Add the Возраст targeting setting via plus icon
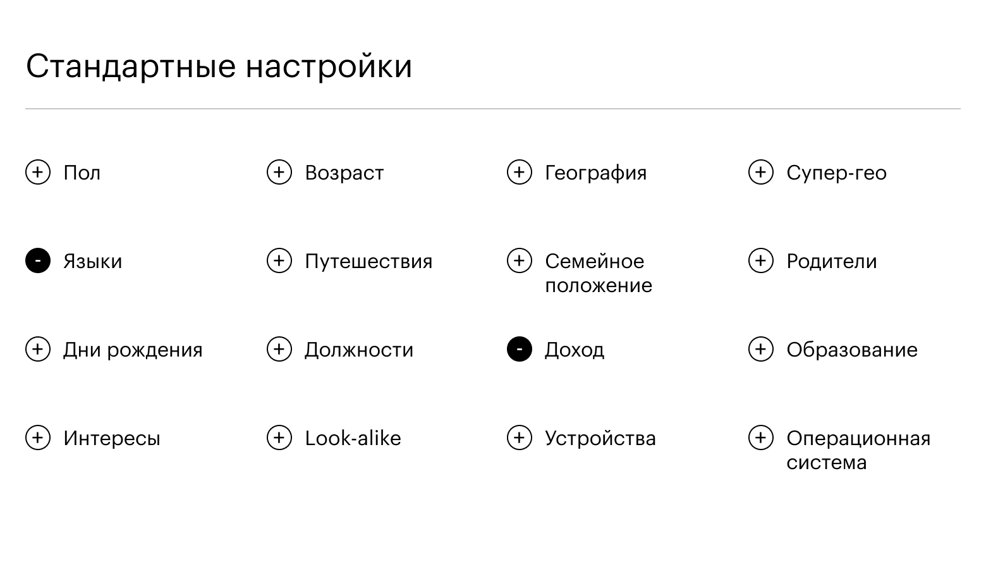Screen dimensions: 986x569 pos(279,172)
